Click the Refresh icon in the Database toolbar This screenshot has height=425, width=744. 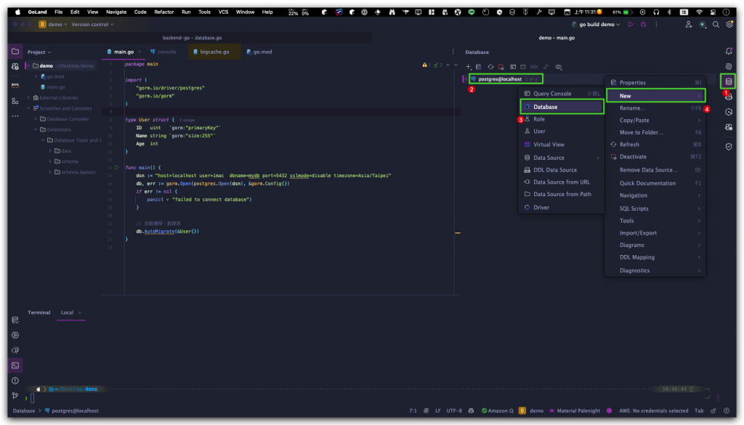pyautogui.click(x=490, y=67)
